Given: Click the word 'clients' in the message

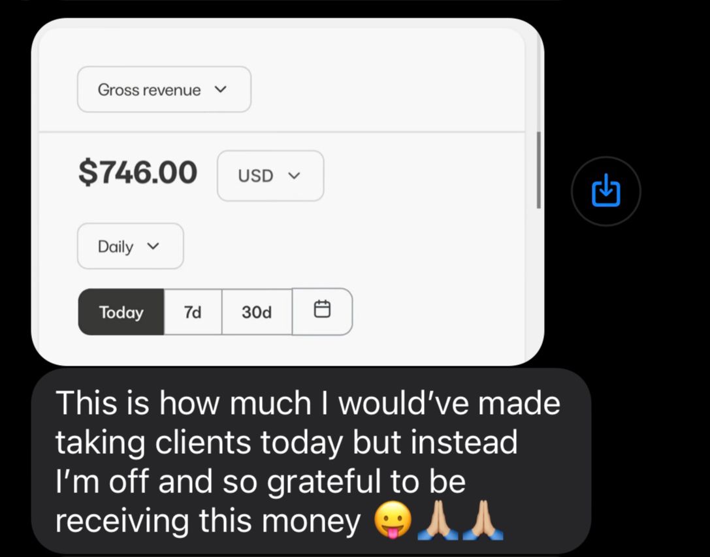Looking at the screenshot, I should click(203, 443).
